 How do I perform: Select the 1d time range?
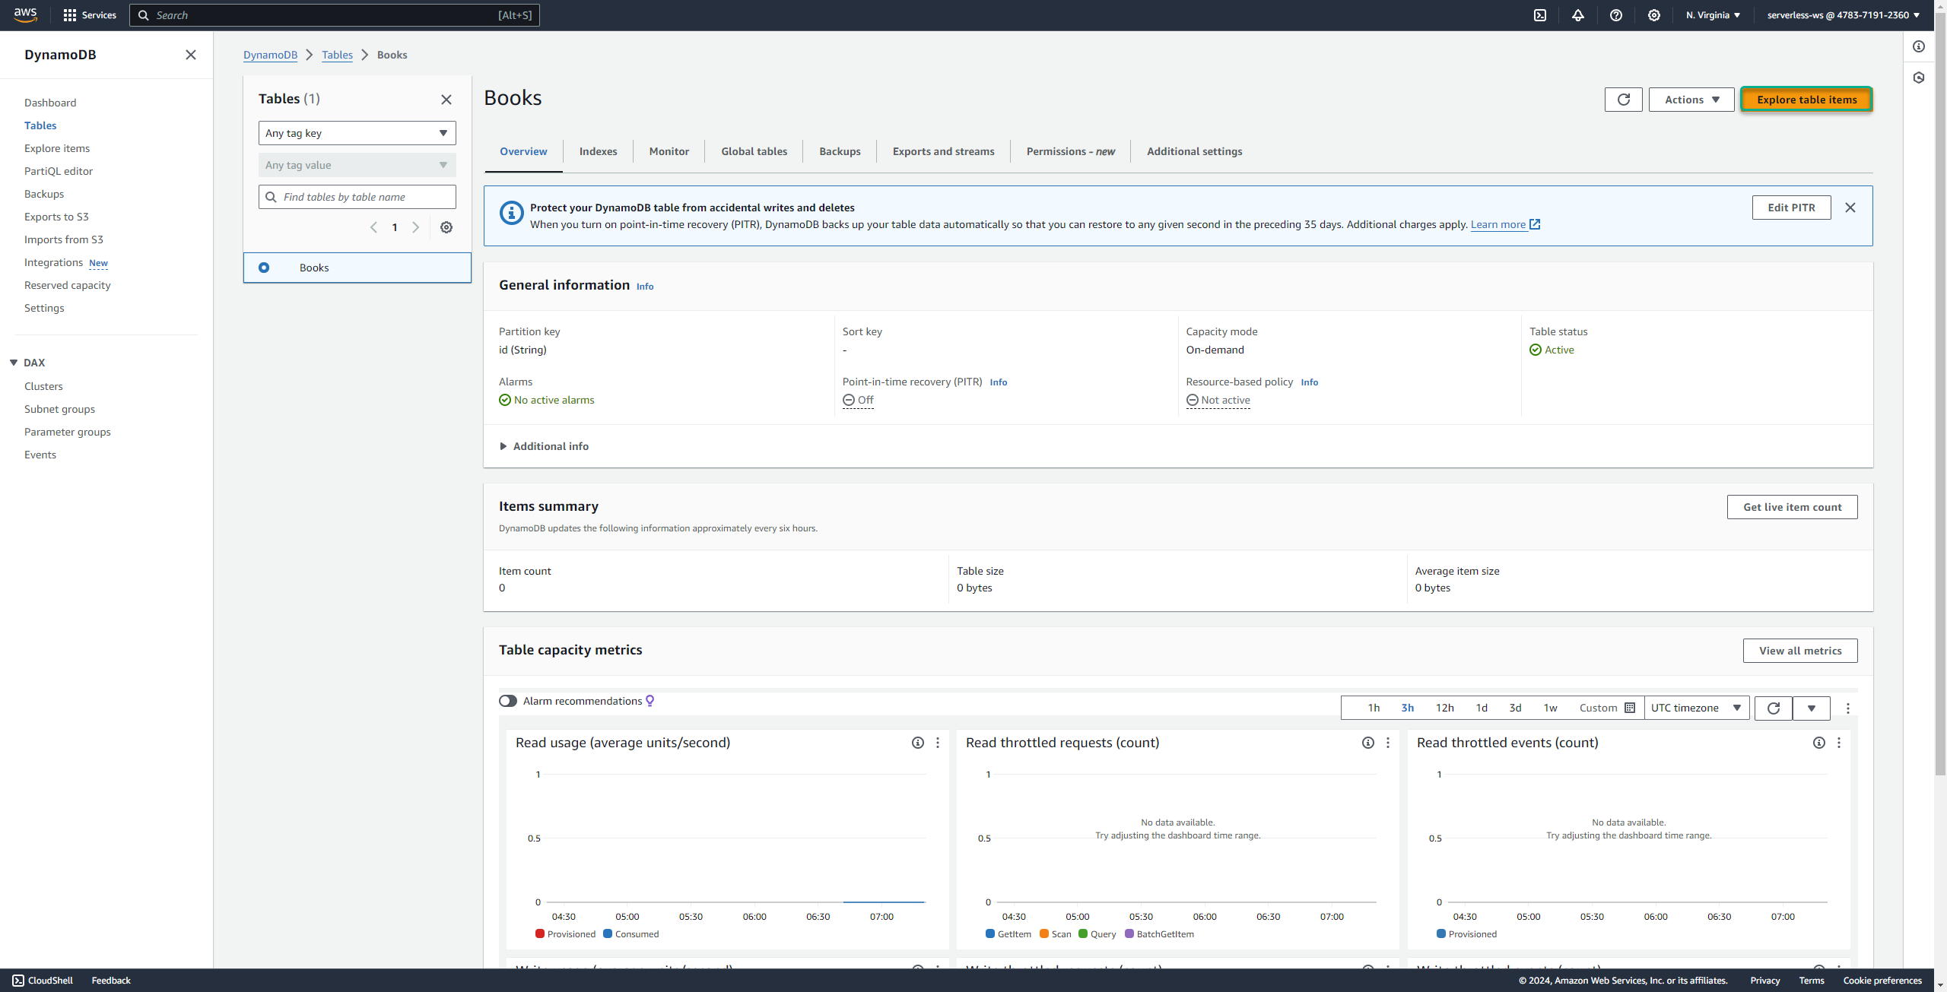(x=1482, y=708)
